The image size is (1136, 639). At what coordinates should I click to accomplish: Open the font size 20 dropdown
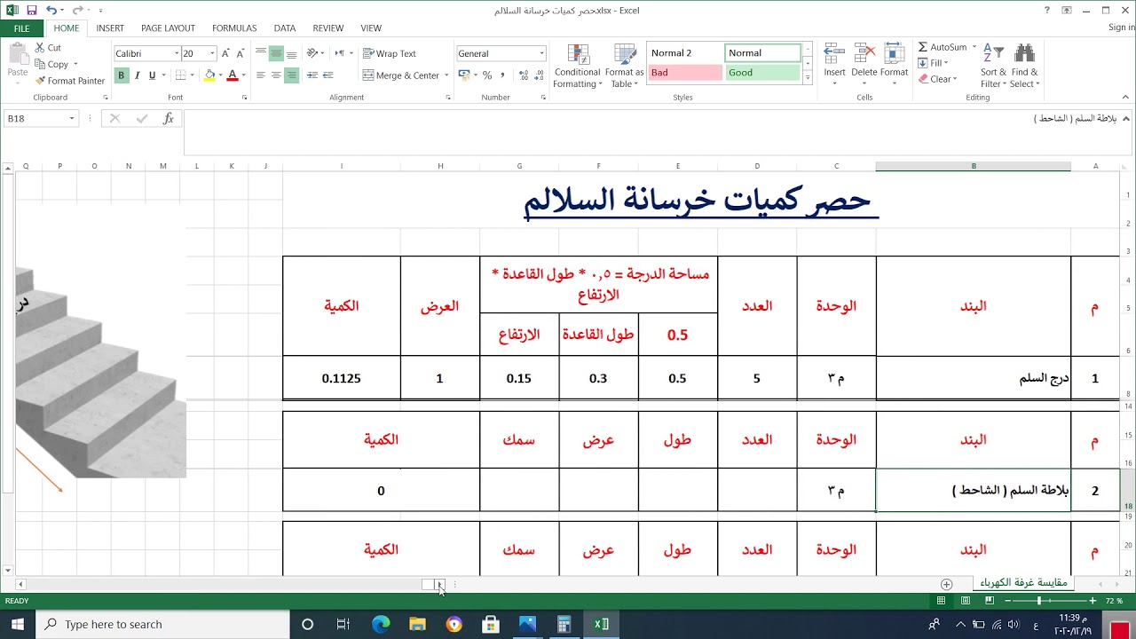point(212,54)
